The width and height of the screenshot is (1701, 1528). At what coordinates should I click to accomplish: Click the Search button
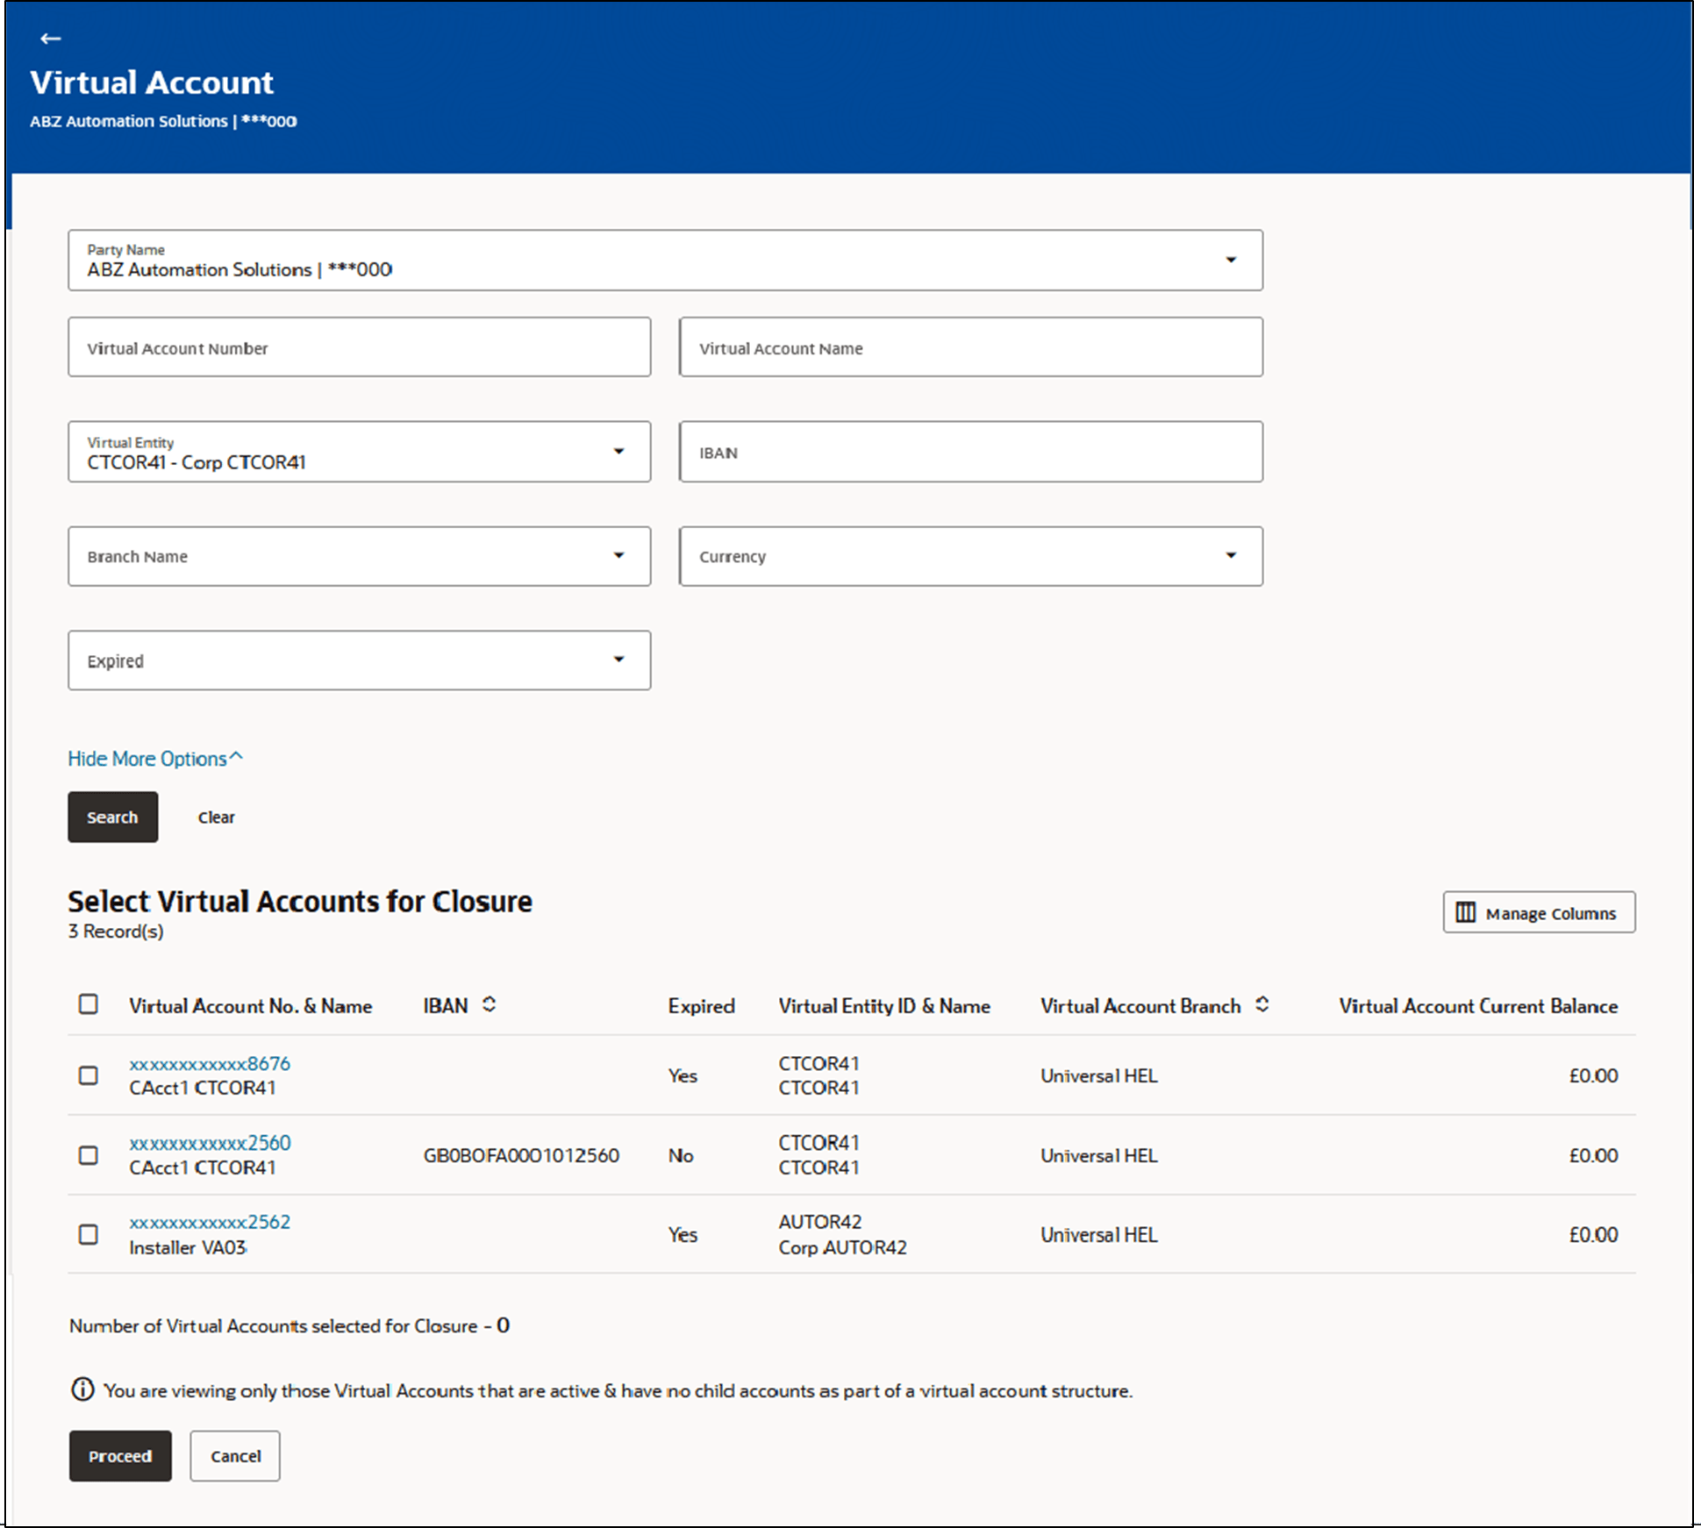pos(112,817)
